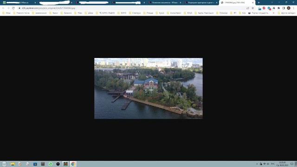Close the active 17692062.jpg tab
This screenshot has height=167, width=297.
coord(253,3)
